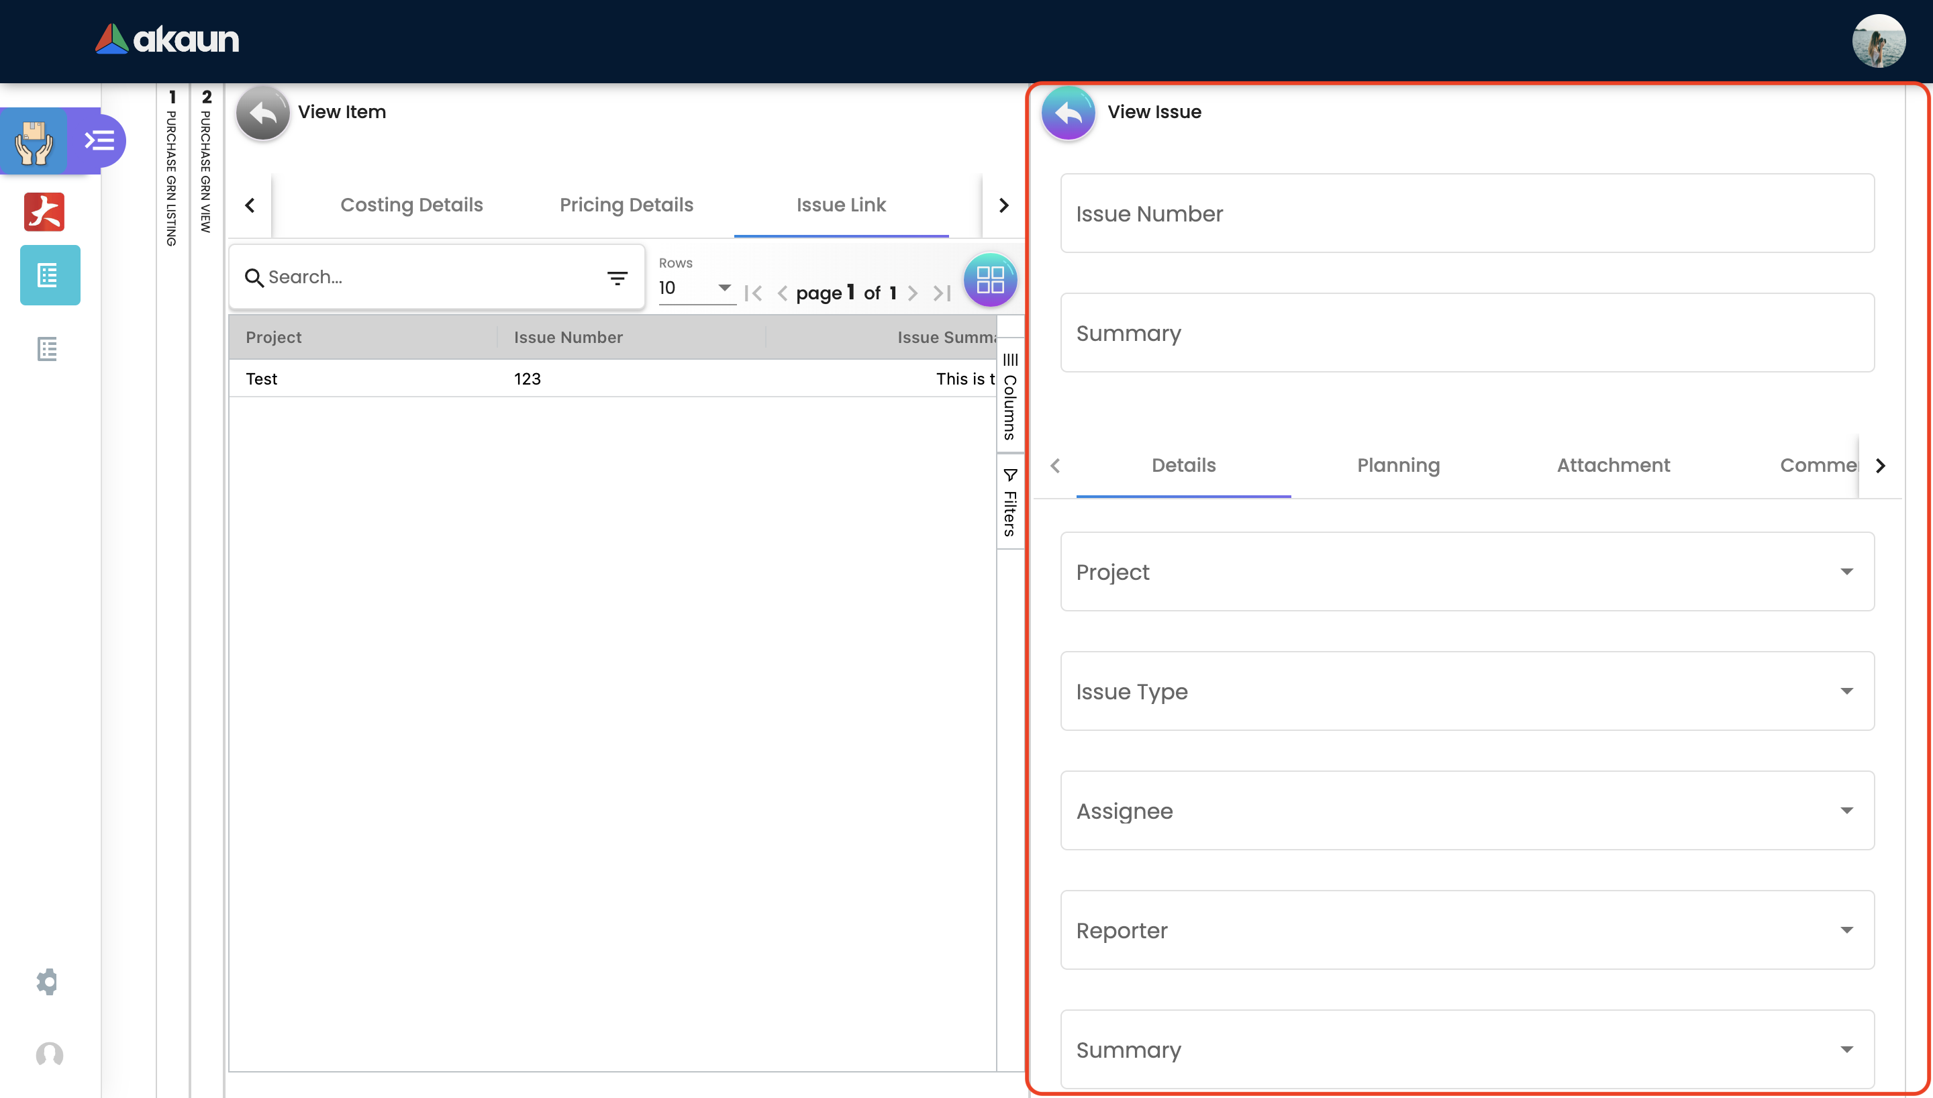1933x1098 pixels.
Task: Expand the Assignee dropdown
Action: coord(1467,811)
